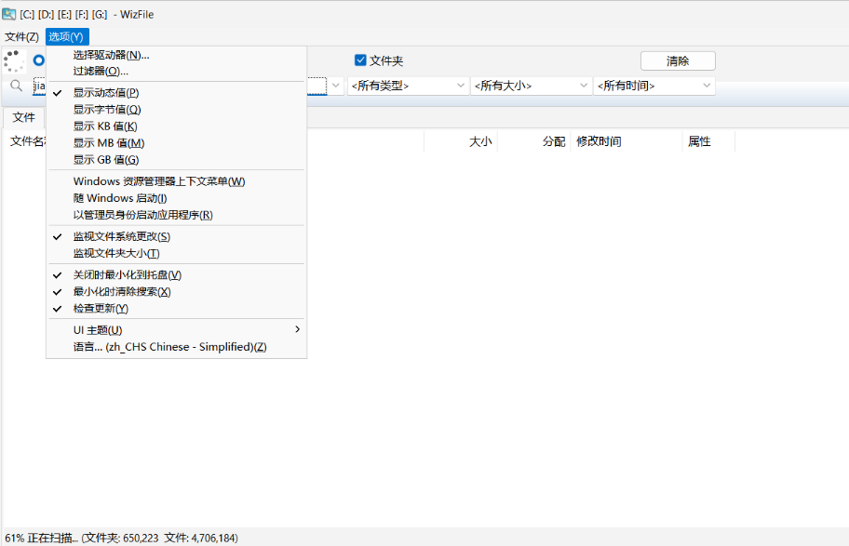Viewport: 849px width, 546px height.
Task: Uncheck the 文件夹 checkbox
Action: (360, 60)
